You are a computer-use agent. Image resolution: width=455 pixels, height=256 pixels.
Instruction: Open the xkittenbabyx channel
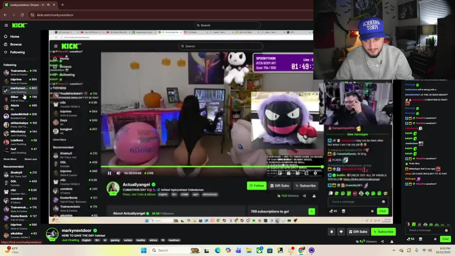click(x=20, y=124)
